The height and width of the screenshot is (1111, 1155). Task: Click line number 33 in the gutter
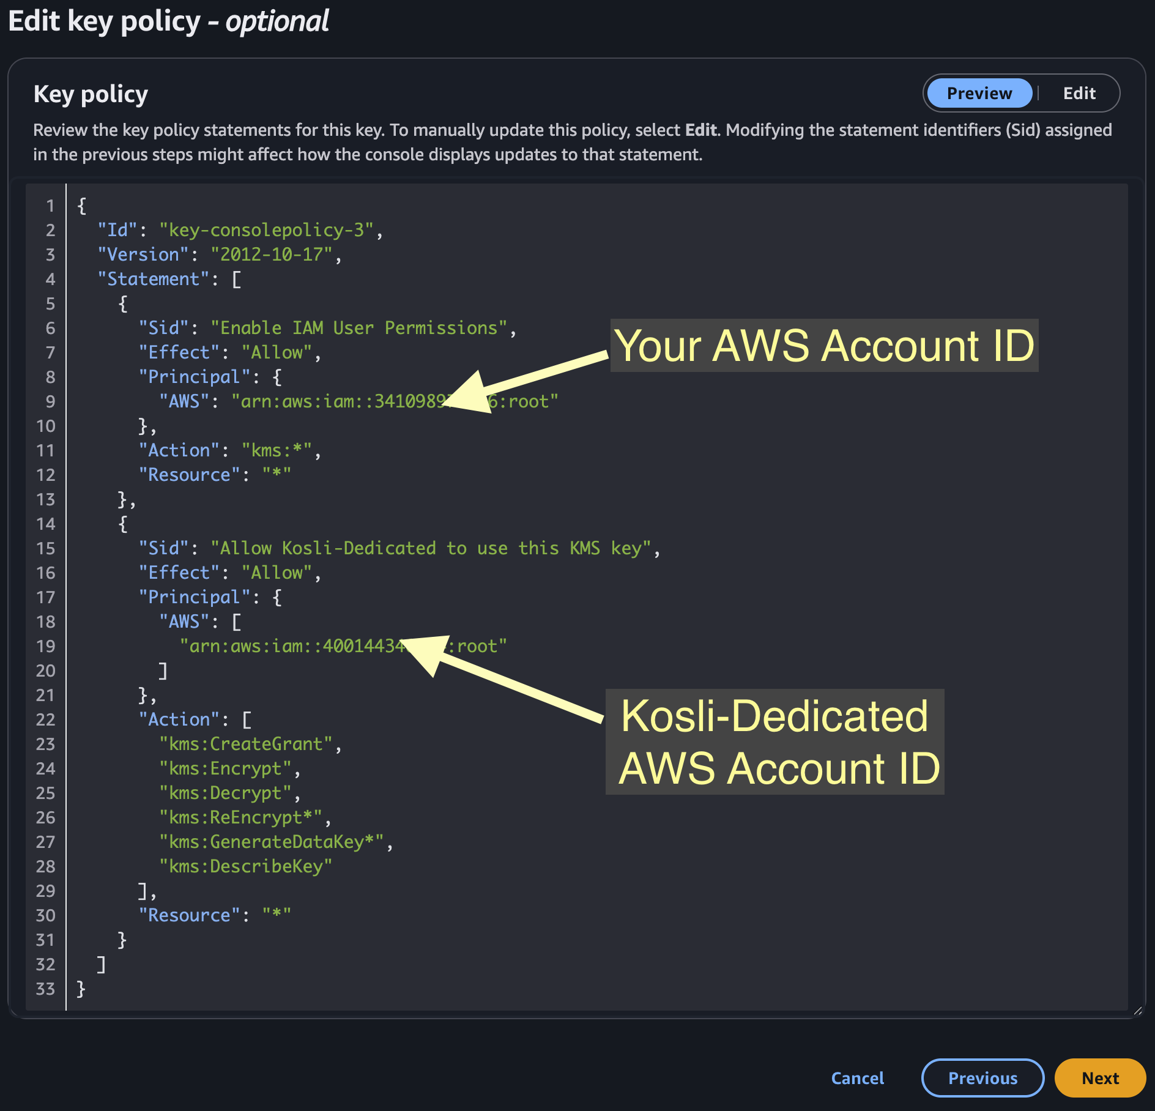tap(45, 989)
